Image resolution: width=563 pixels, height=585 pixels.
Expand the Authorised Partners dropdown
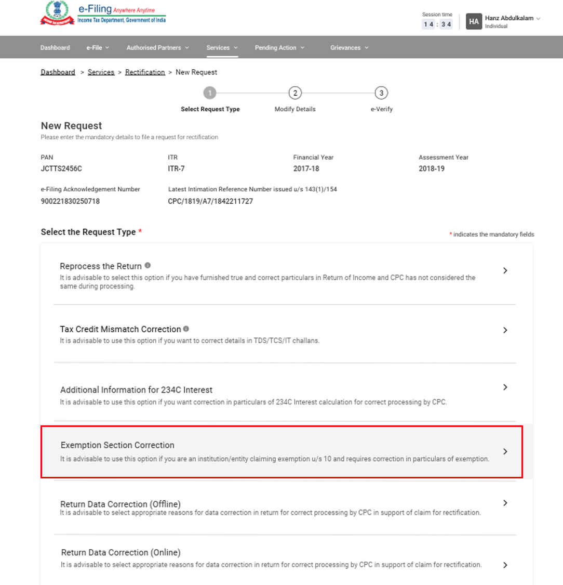[x=157, y=47]
